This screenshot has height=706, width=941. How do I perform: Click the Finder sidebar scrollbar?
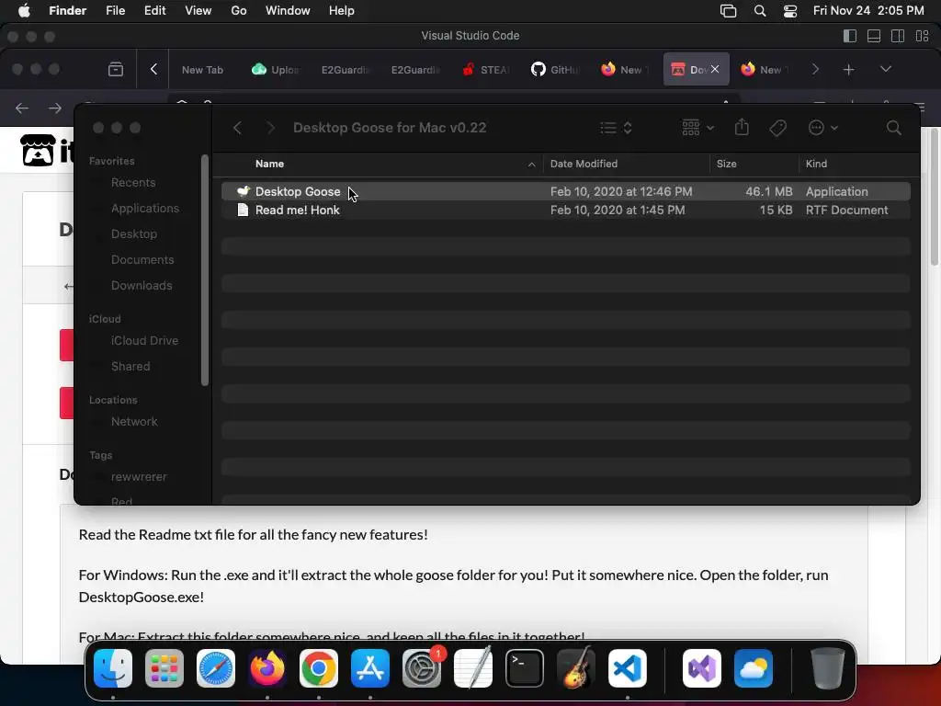click(x=205, y=270)
